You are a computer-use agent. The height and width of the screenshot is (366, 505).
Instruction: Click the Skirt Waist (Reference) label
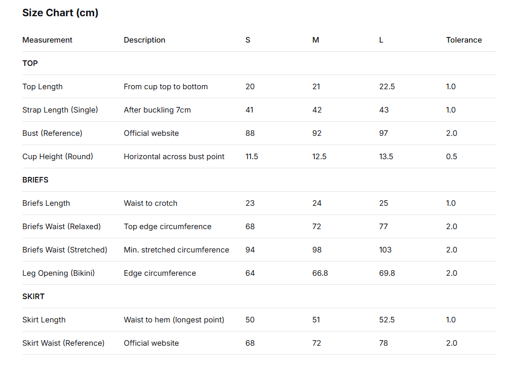(63, 343)
